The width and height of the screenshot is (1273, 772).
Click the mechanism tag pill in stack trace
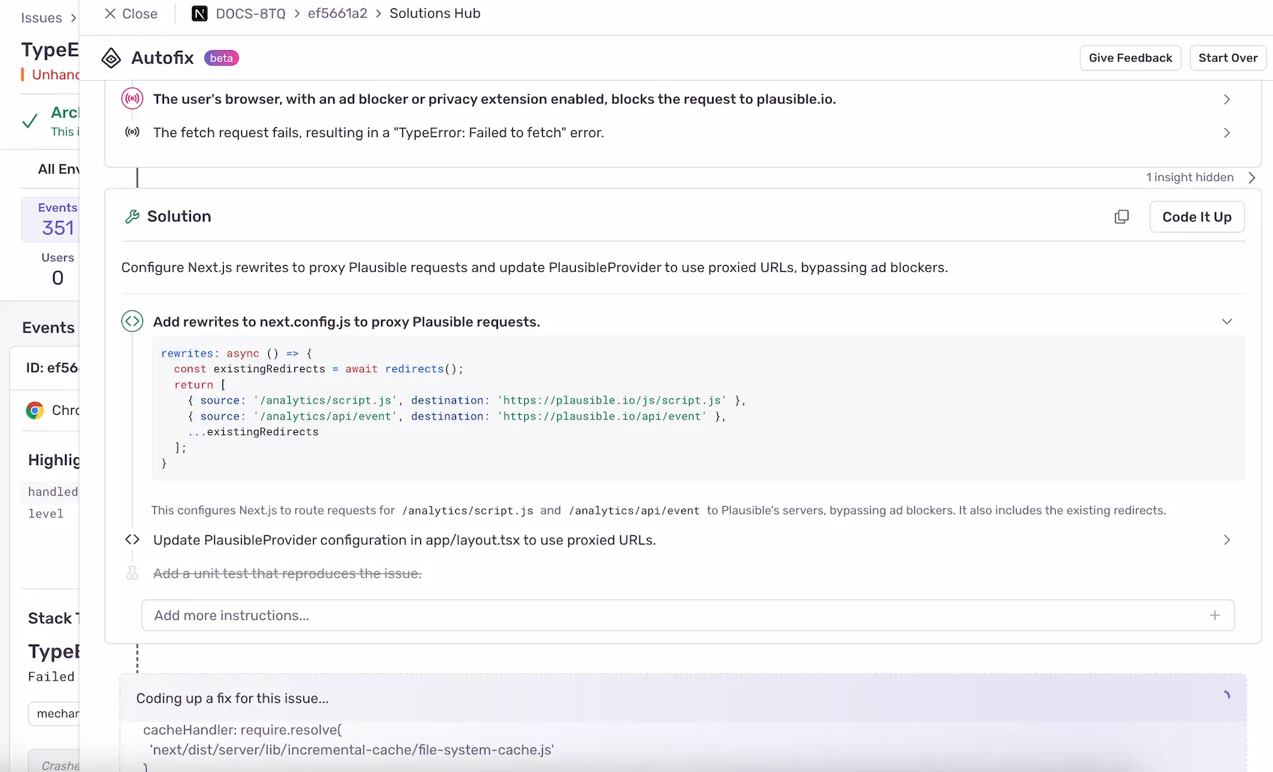pos(54,714)
